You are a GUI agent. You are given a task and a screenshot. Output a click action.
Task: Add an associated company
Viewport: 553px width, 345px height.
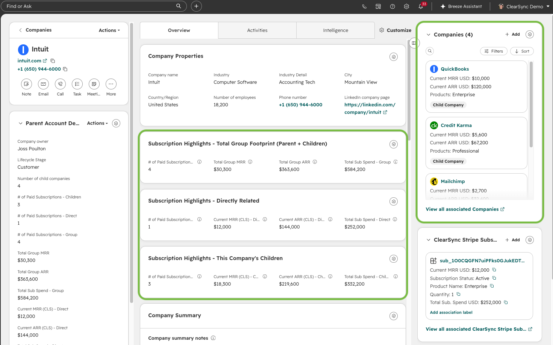(512, 34)
